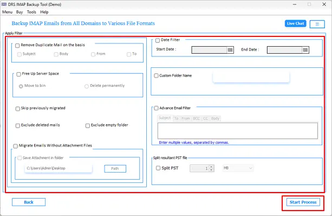Enable Remove Duplicate Mail checkbox
This screenshot has width=332, height=216.
click(17, 46)
